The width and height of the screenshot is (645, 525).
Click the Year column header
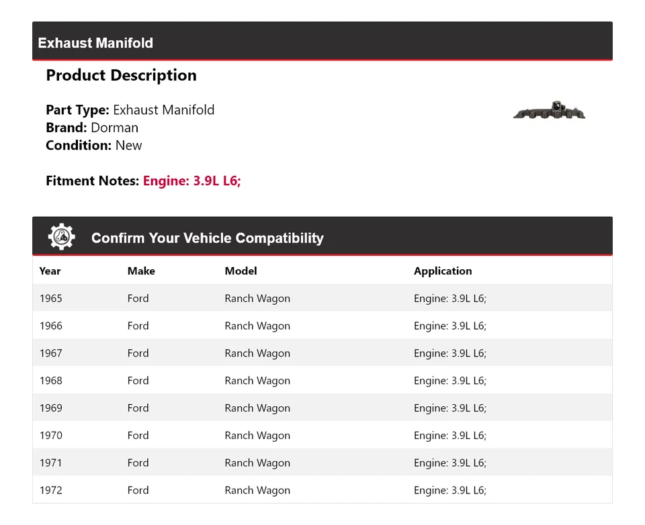tap(50, 271)
